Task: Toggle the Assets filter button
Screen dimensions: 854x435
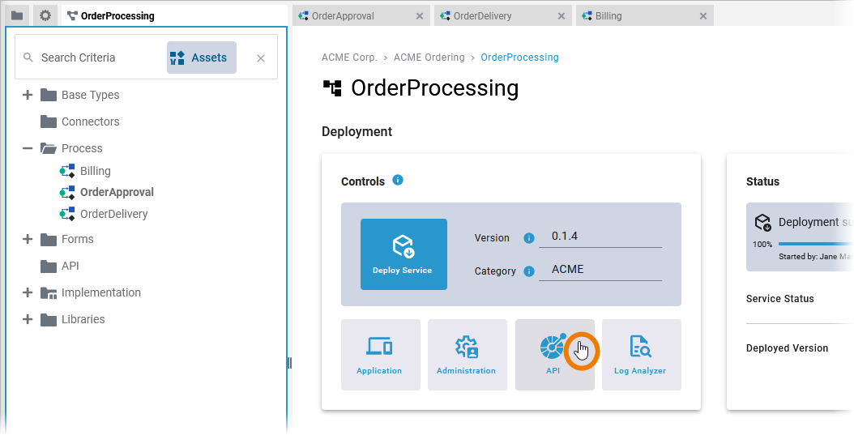Action: click(201, 58)
